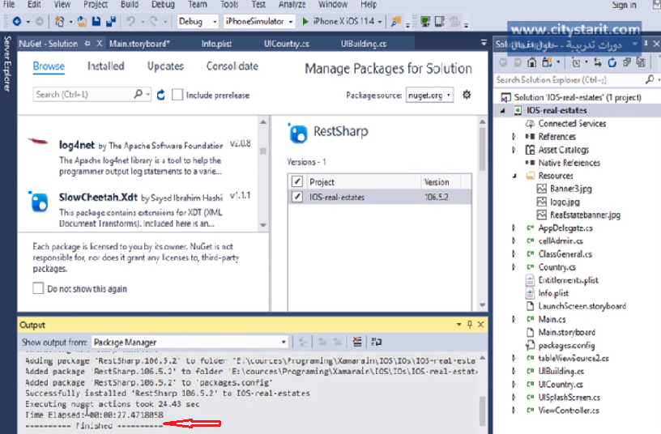The image size is (661, 434).
Task: Toggle Word Wrap in the Output pane
Action: pyautogui.click(x=377, y=342)
